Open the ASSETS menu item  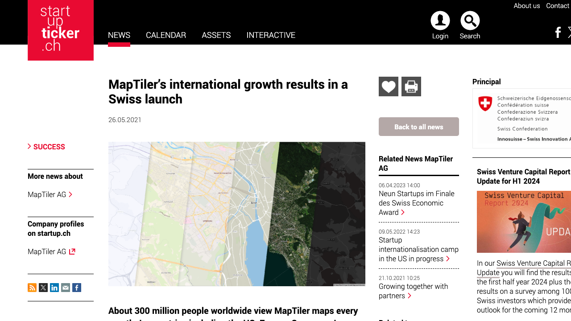click(x=216, y=35)
